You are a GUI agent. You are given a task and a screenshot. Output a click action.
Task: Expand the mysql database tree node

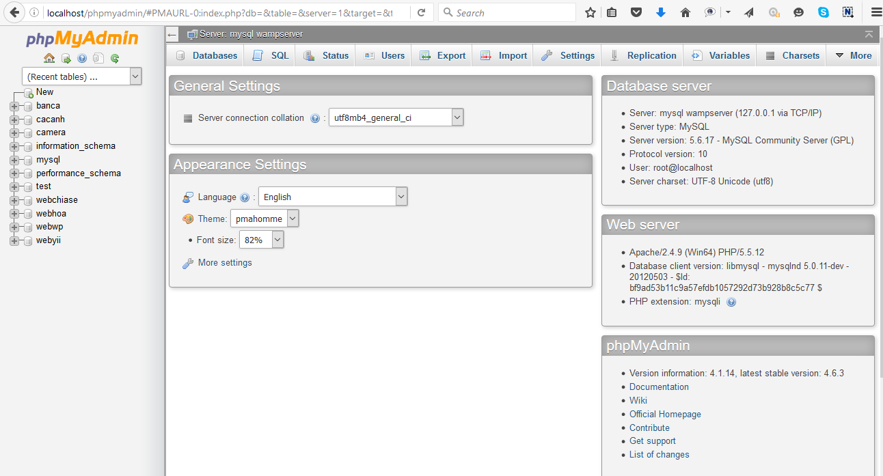14,160
